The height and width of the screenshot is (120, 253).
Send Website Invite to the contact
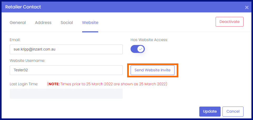click(152, 70)
